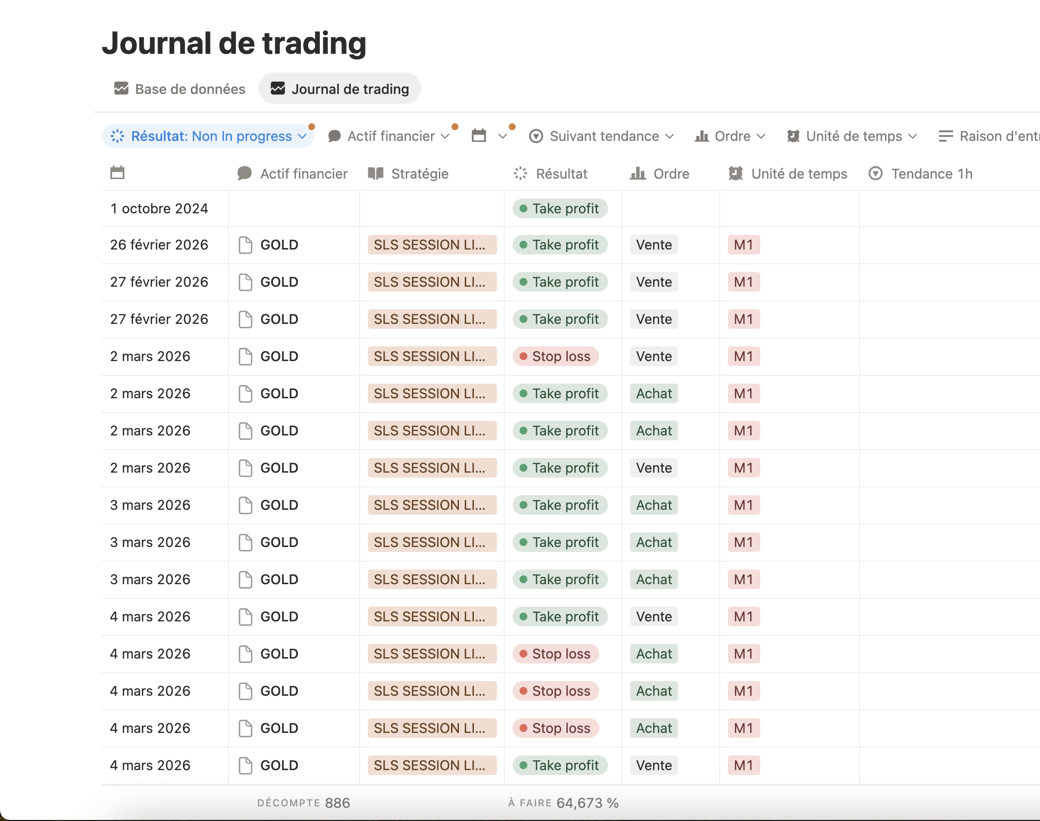Click the Résultat header status icon
Image resolution: width=1040 pixels, height=821 pixels.
tap(520, 173)
